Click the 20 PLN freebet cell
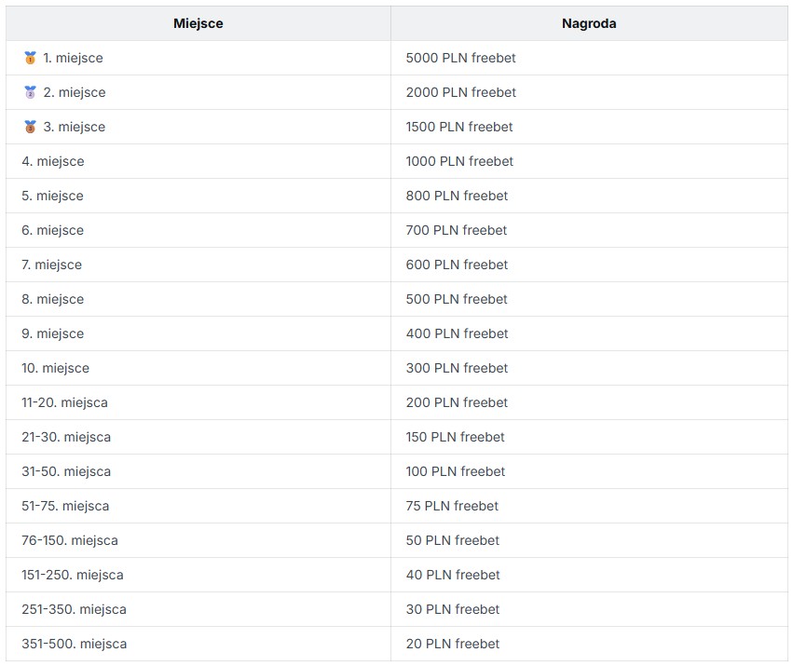Image resolution: width=793 pixels, height=666 pixels. click(x=453, y=643)
